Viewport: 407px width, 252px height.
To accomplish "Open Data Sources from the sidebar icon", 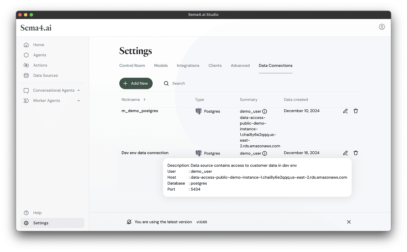I will coord(26,75).
